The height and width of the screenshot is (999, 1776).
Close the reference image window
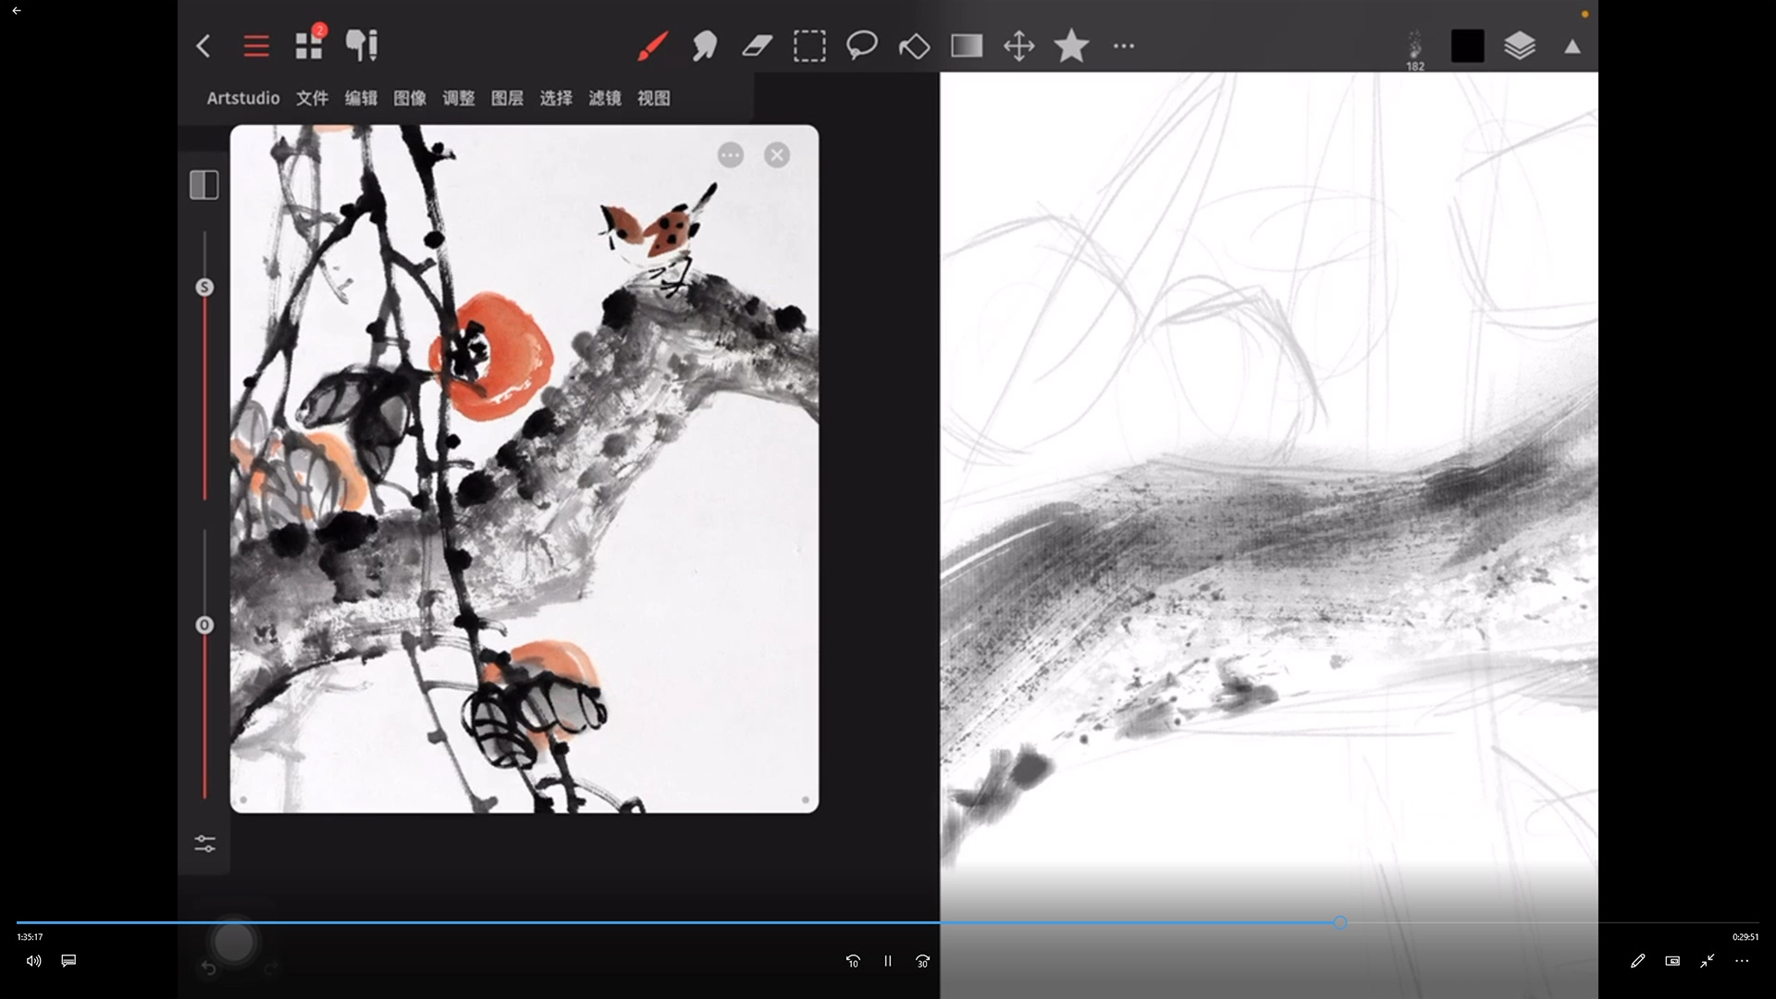coord(777,155)
